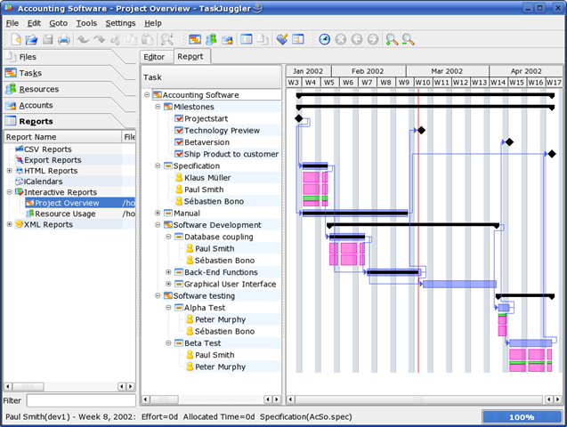The image size is (567, 427).
Task: Expand the XML Reports node
Action: pyautogui.click(x=9, y=224)
